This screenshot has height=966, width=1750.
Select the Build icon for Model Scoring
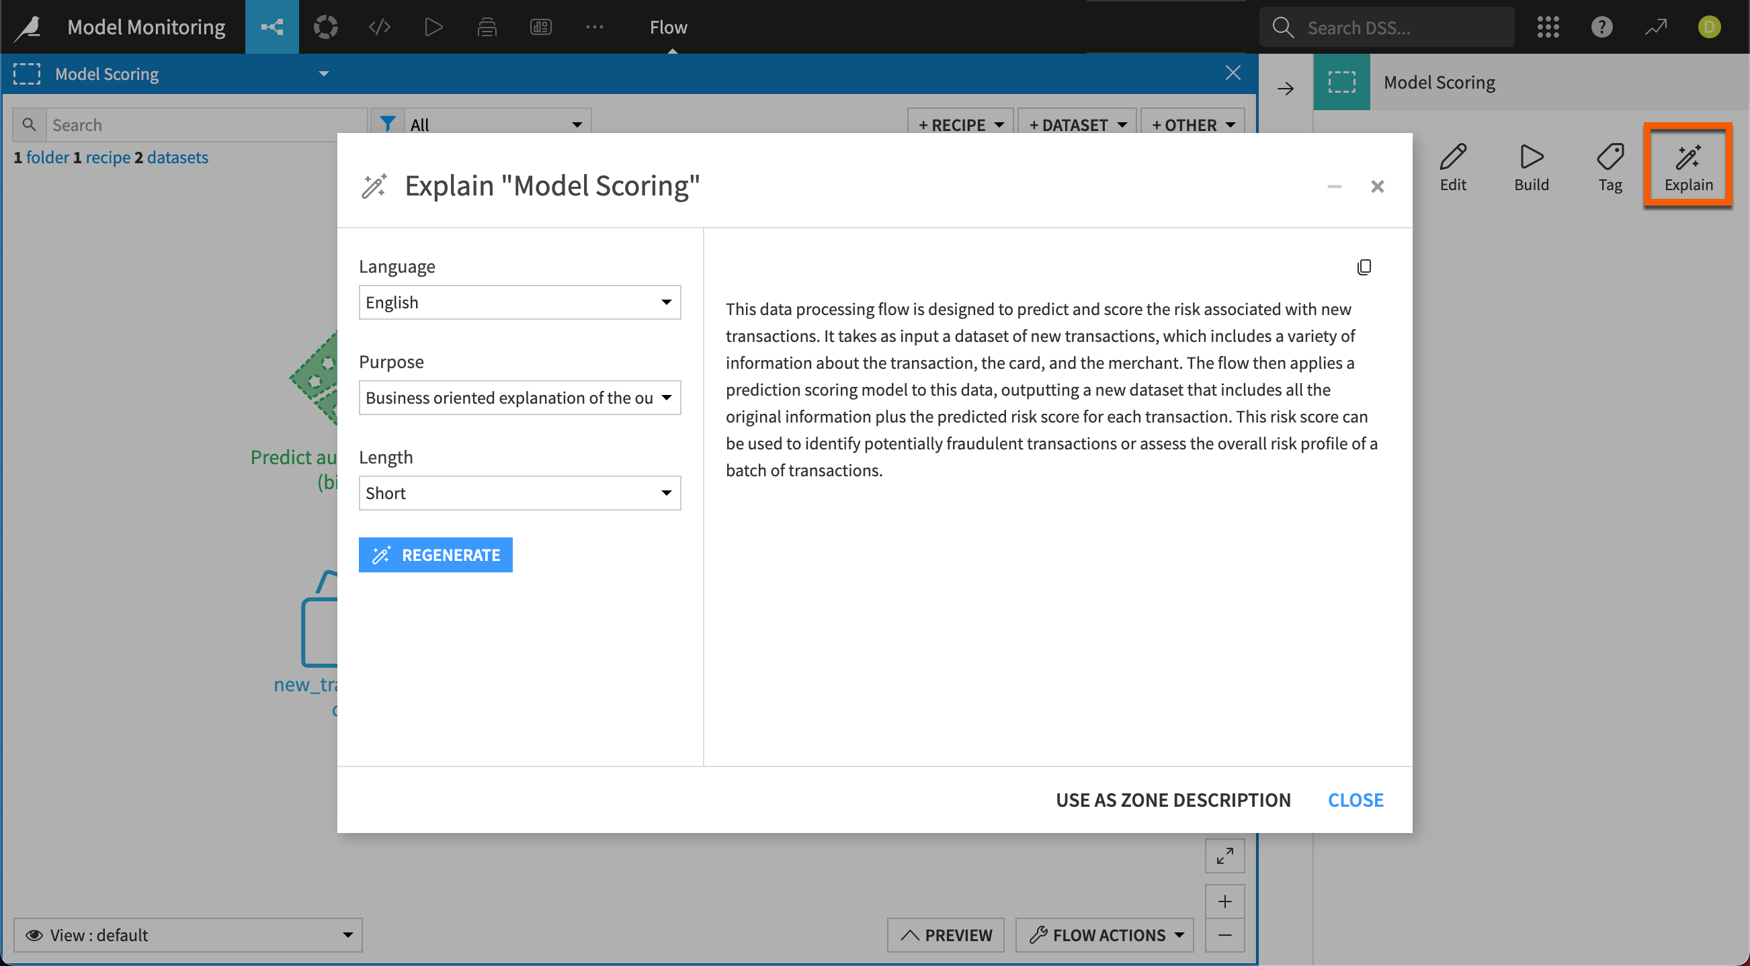tap(1531, 167)
